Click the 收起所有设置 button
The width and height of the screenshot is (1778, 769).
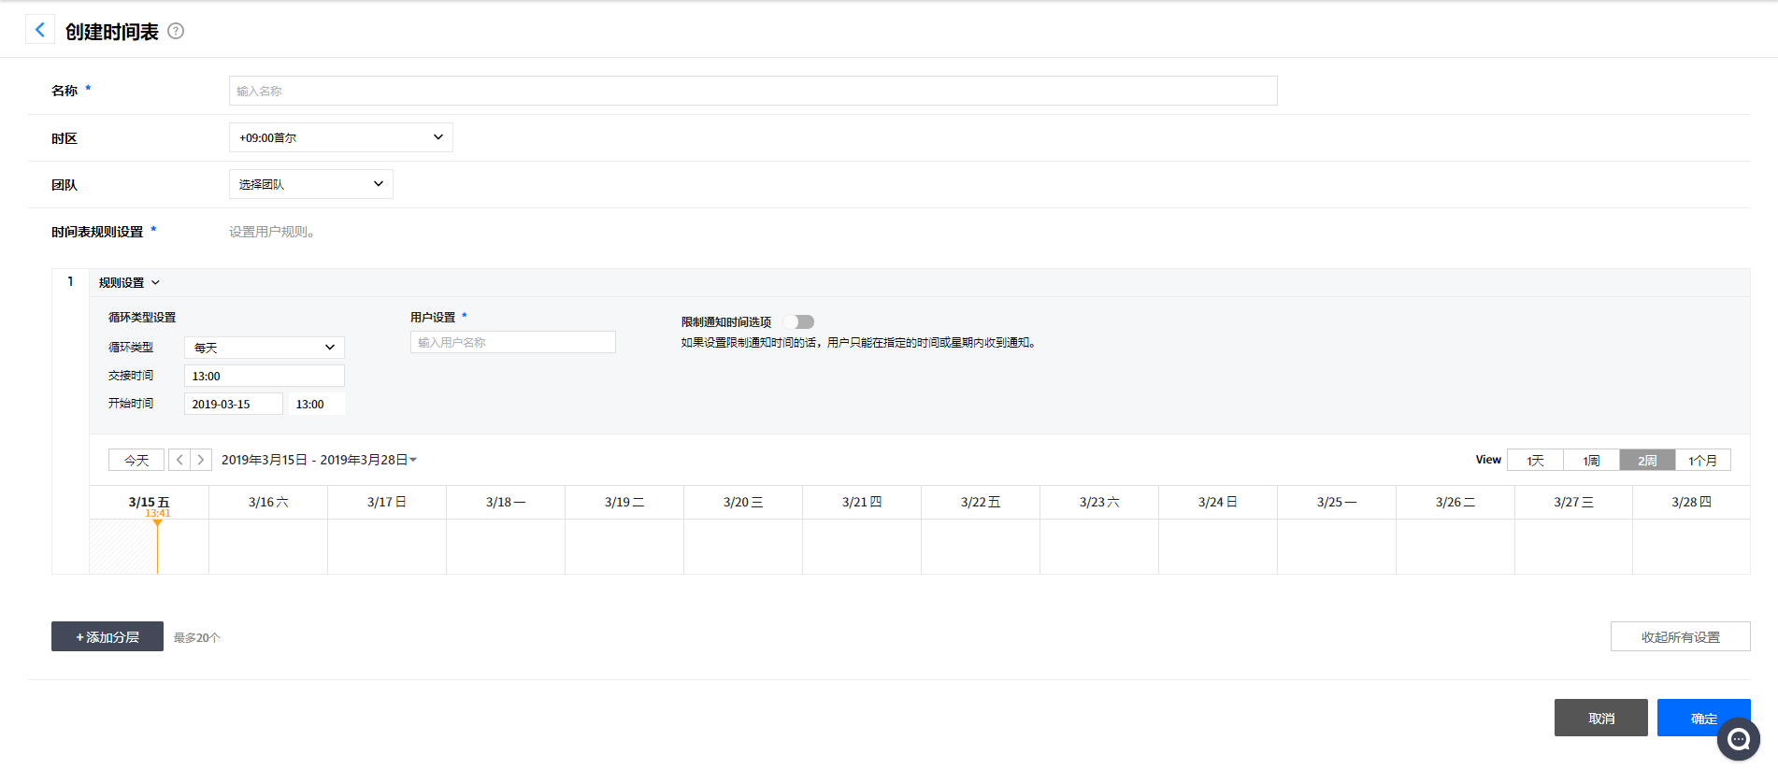1680,636
